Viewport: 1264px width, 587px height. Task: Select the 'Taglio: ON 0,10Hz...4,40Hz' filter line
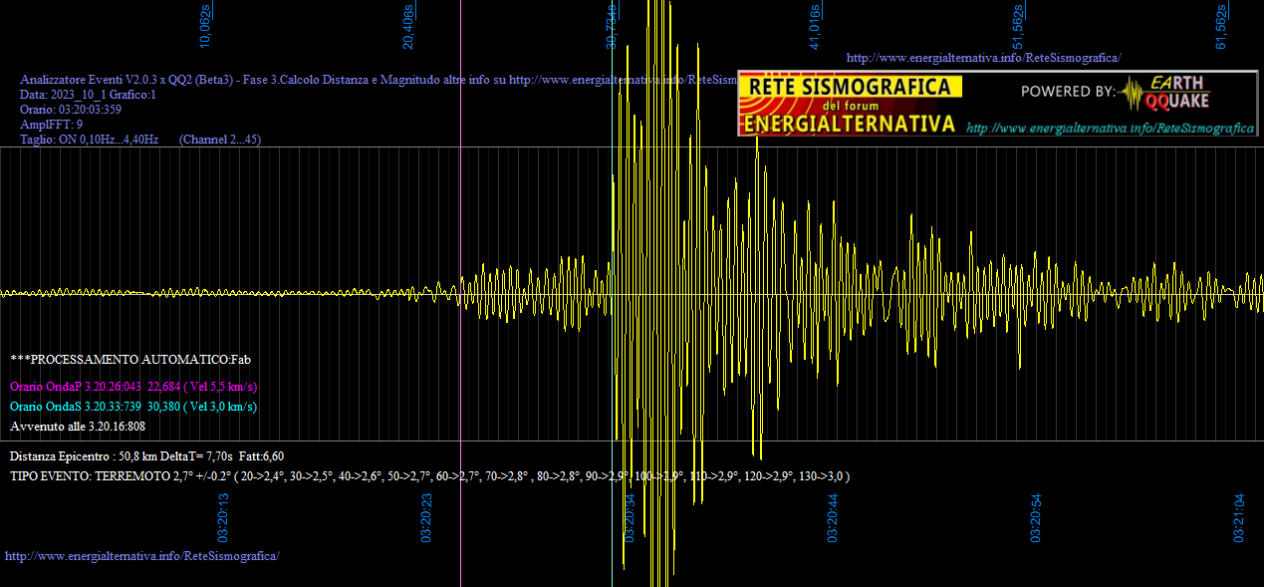pyautogui.click(x=140, y=140)
